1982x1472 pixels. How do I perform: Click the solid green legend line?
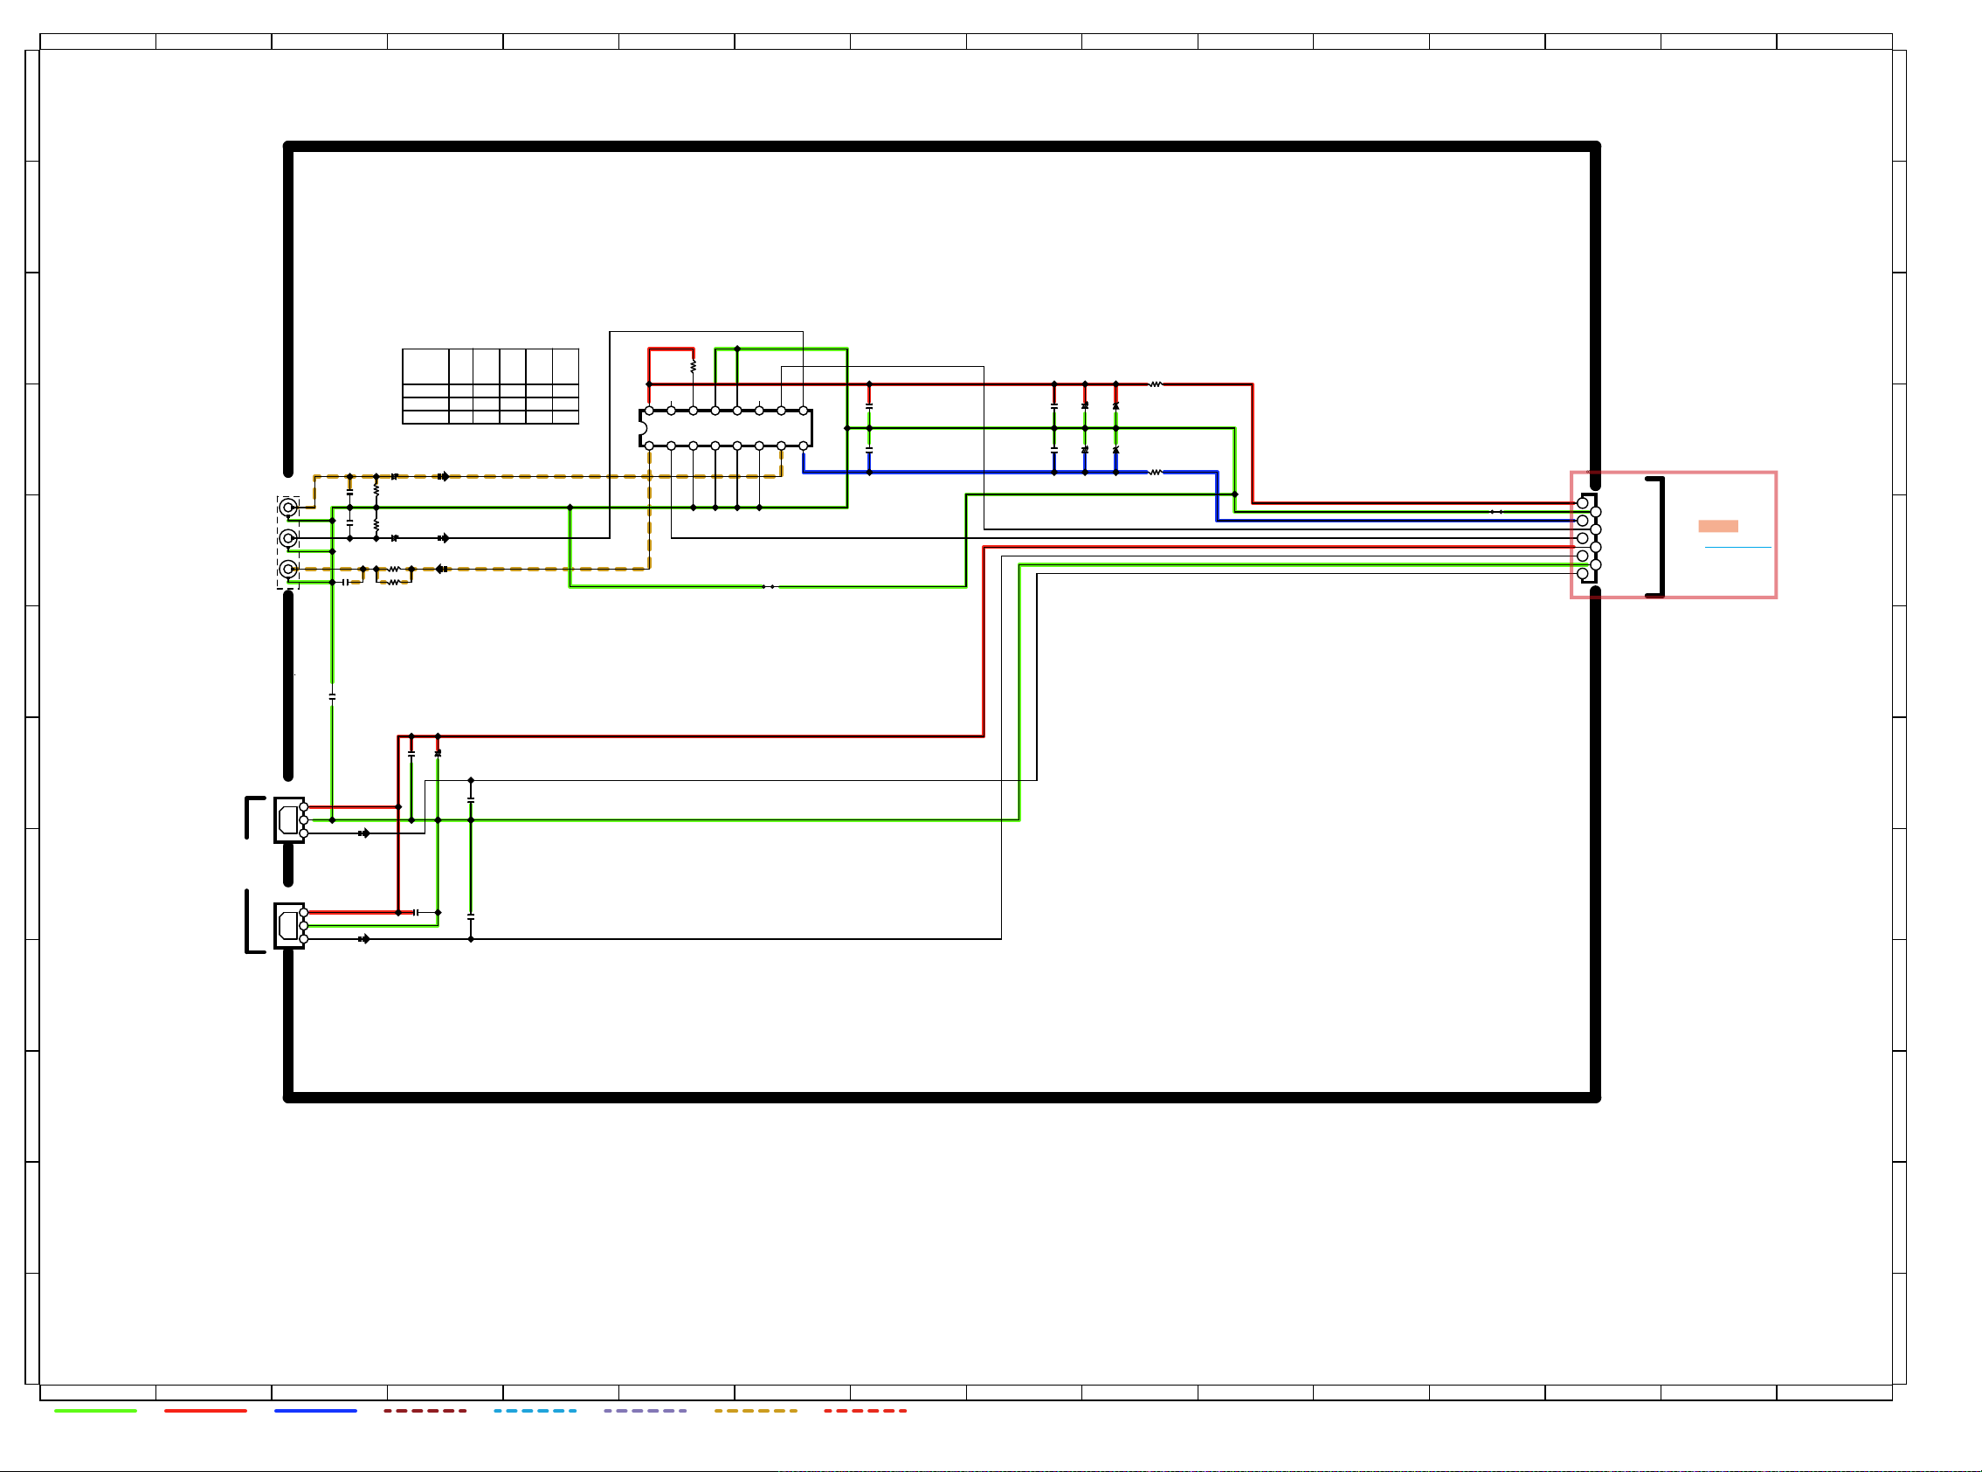[95, 1411]
